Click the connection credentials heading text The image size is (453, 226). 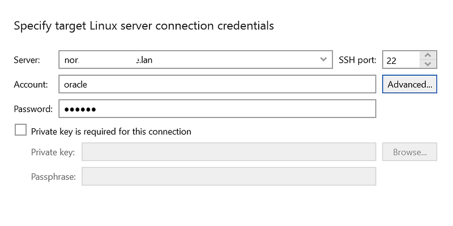(144, 25)
